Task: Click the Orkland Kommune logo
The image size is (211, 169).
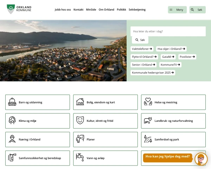Action: [19, 9]
